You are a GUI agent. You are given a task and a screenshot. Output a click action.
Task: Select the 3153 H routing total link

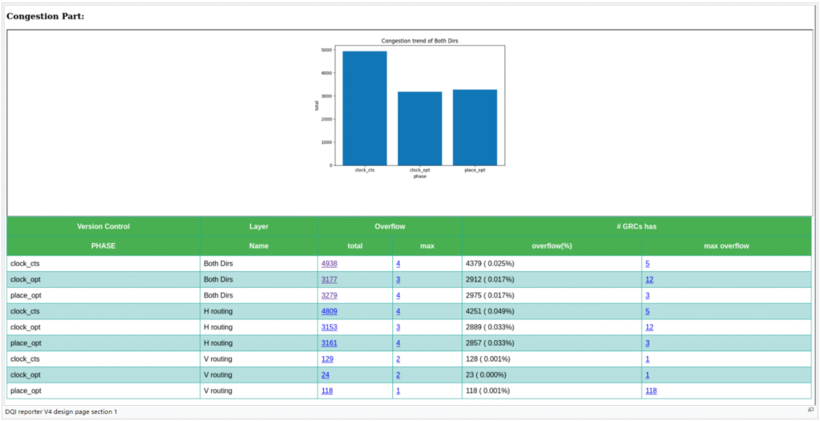329,327
